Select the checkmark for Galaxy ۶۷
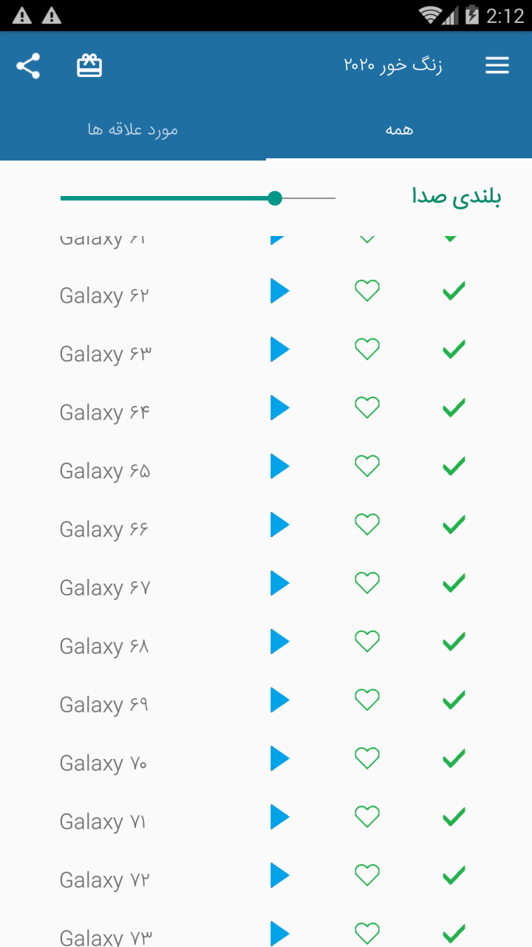The width and height of the screenshot is (532, 947). 454,583
